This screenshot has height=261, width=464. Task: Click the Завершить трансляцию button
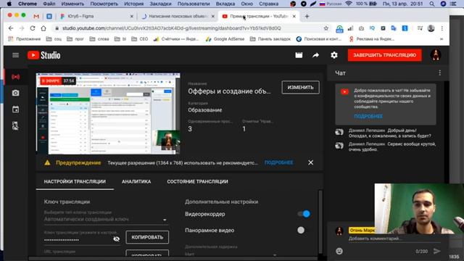(x=384, y=55)
